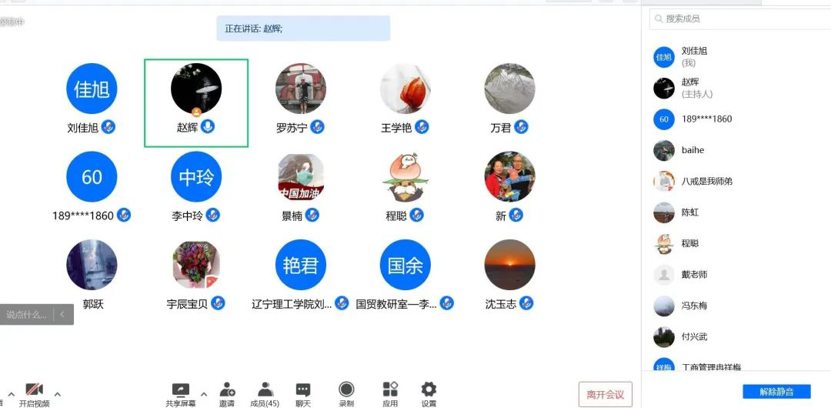Expand the arrow beside share screen
The image size is (831, 408).
pos(203,394)
